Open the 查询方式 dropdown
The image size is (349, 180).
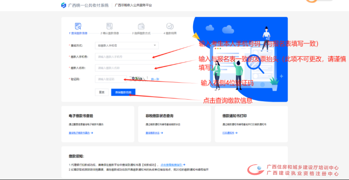pos(127,46)
